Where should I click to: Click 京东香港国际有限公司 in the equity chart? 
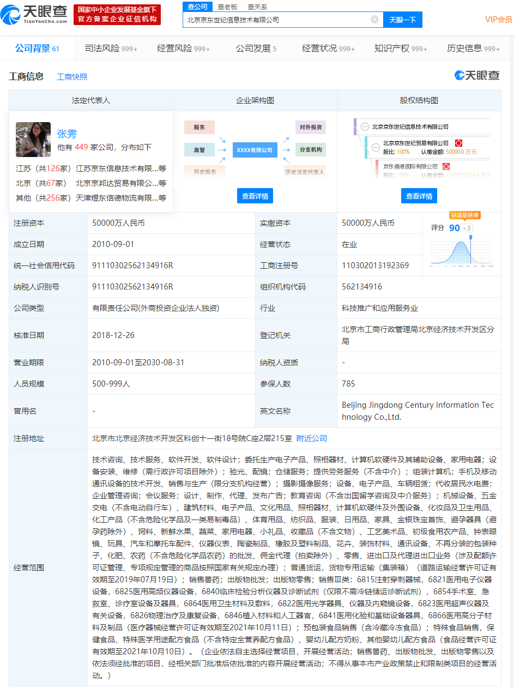point(410,166)
